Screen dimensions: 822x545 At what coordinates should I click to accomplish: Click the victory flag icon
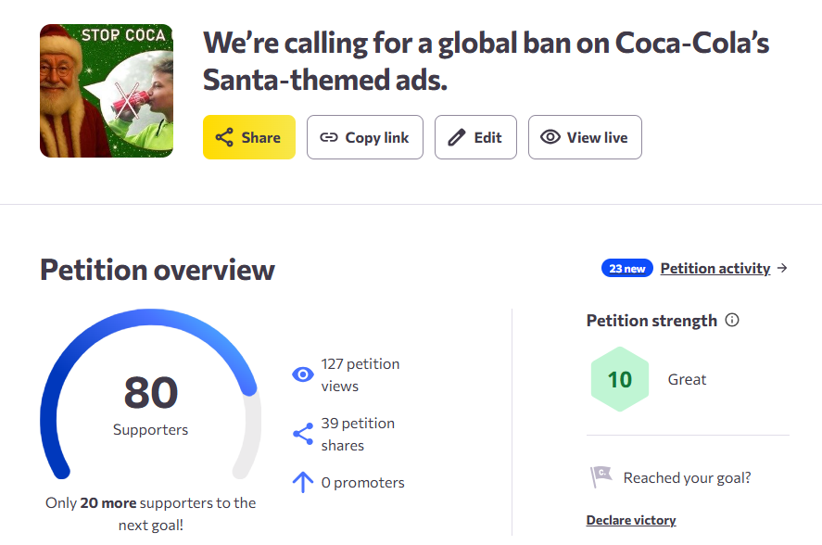(x=601, y=477)
